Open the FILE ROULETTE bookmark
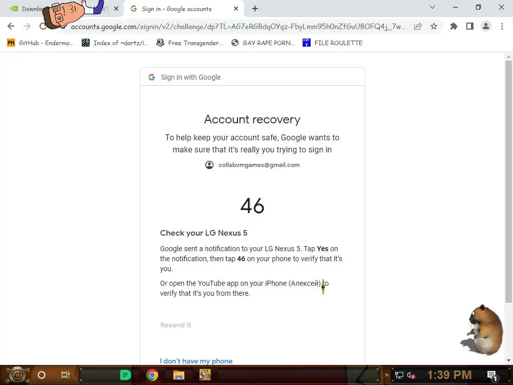Viewport: 513px width, 385px height. [x=333, y=43]
